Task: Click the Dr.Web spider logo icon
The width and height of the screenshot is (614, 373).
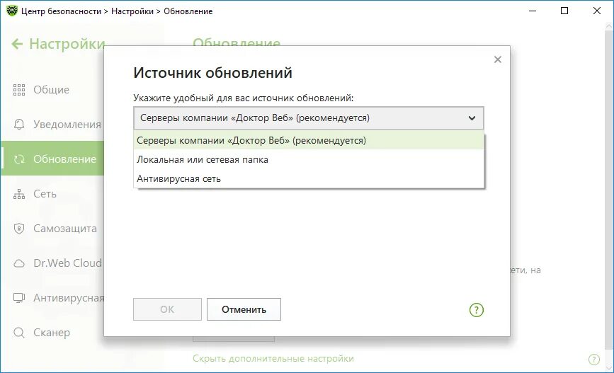Action: point(12,11)
